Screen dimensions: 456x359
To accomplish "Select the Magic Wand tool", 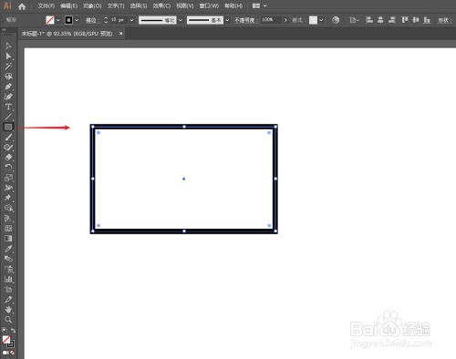I will click(x=8, y=67).
